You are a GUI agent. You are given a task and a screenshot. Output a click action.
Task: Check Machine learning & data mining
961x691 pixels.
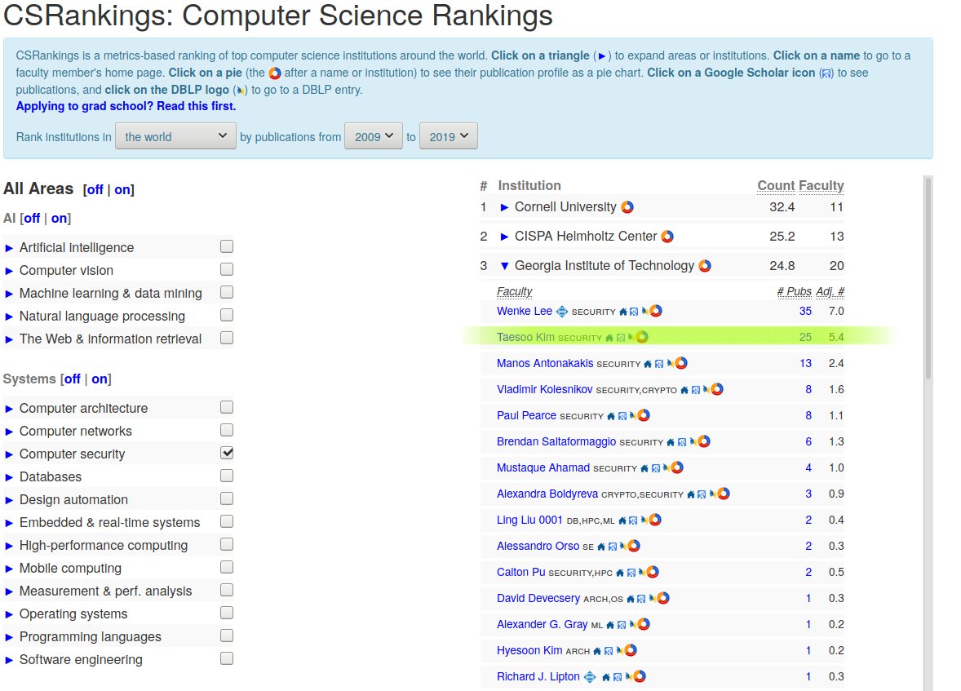(227, 292)
